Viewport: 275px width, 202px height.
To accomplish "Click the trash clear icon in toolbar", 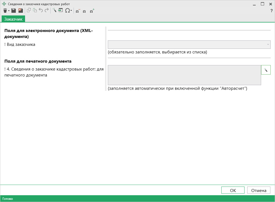I will 5,11.
